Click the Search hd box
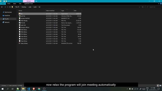 pos(153,7)
